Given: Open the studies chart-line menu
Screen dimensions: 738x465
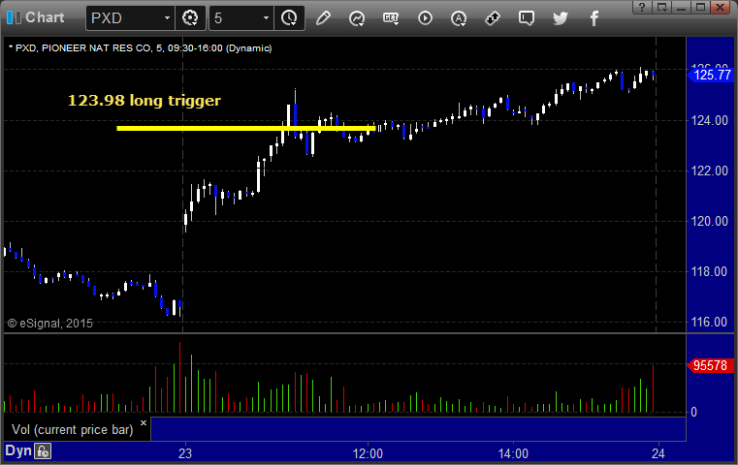Looking at the screenshot, I should (357, 18).
